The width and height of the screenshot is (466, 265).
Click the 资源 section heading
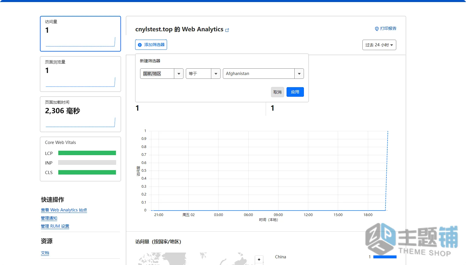[x=47, y=241]
